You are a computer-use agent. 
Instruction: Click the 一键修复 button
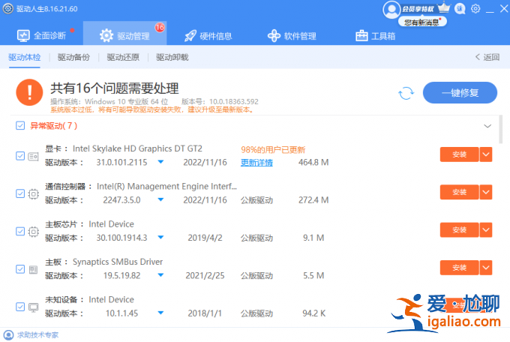click(460, 93)
